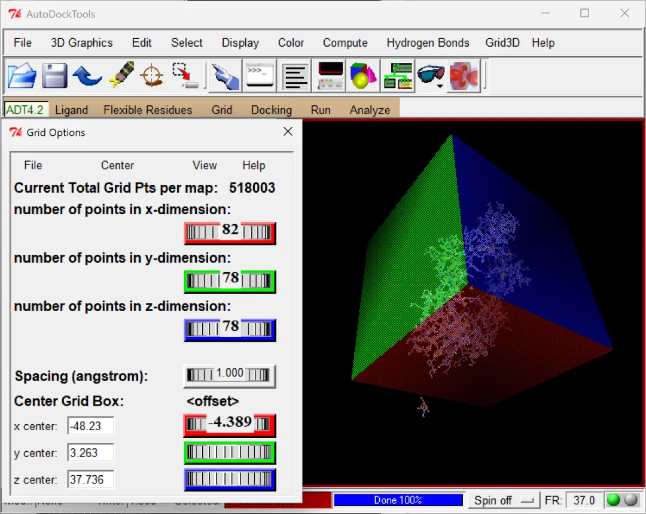The height and width of the screenshot is (514, 646).
Task: Click the gray status light icon
Action: 631,500
